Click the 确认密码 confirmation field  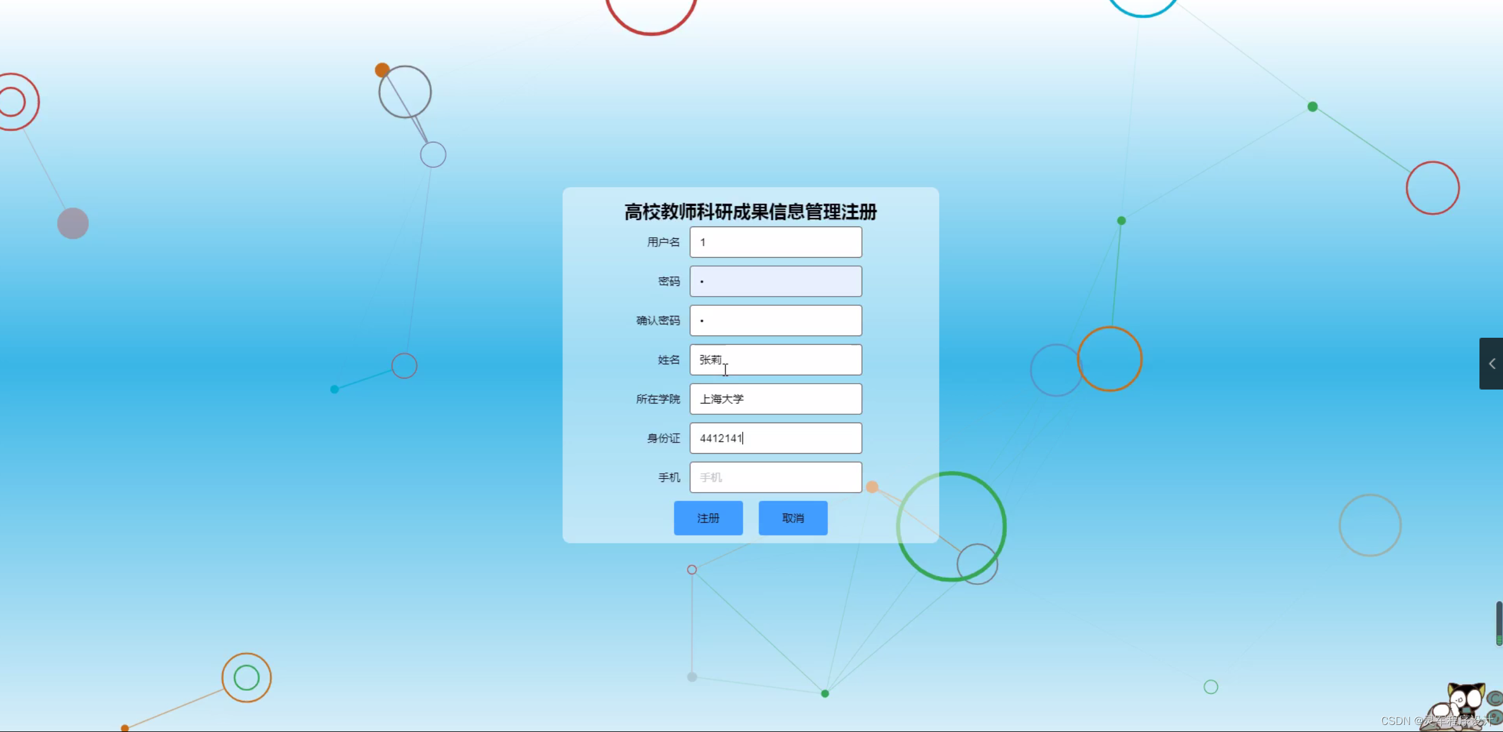775,320
